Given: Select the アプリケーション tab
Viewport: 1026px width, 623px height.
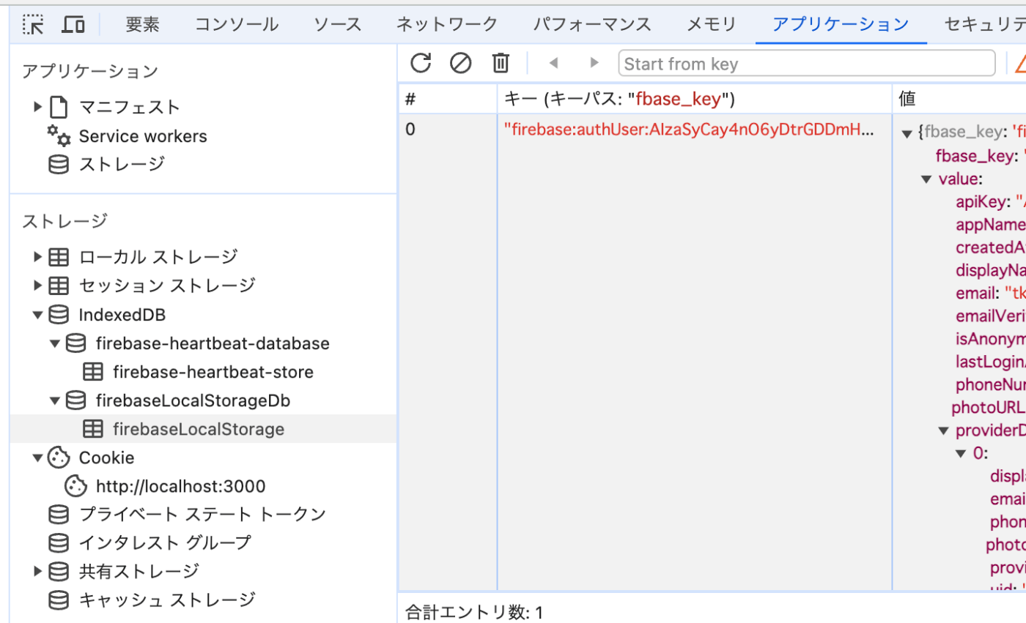Looking at the screenshot, I should pyautogui.click(x=841, y=24).
